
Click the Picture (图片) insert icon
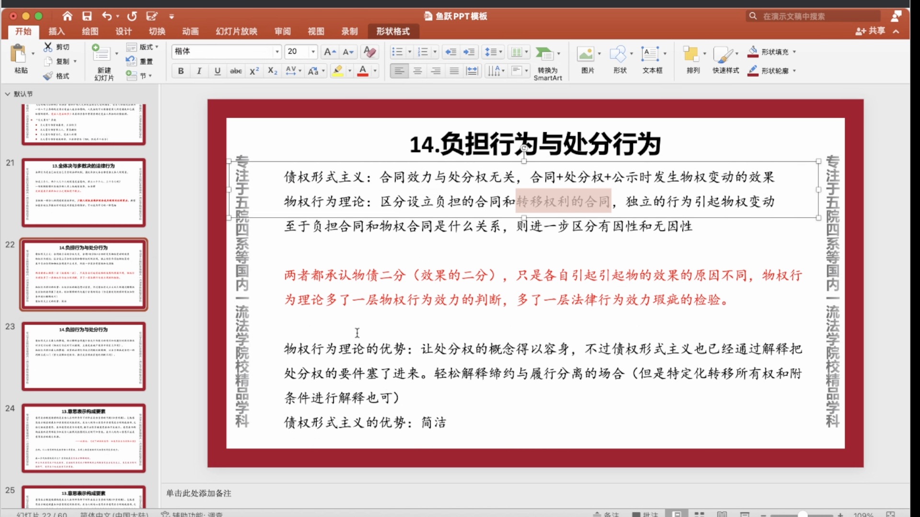click(x=586, y=54)
